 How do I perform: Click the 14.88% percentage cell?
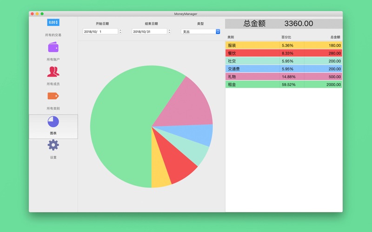(288, 77)
